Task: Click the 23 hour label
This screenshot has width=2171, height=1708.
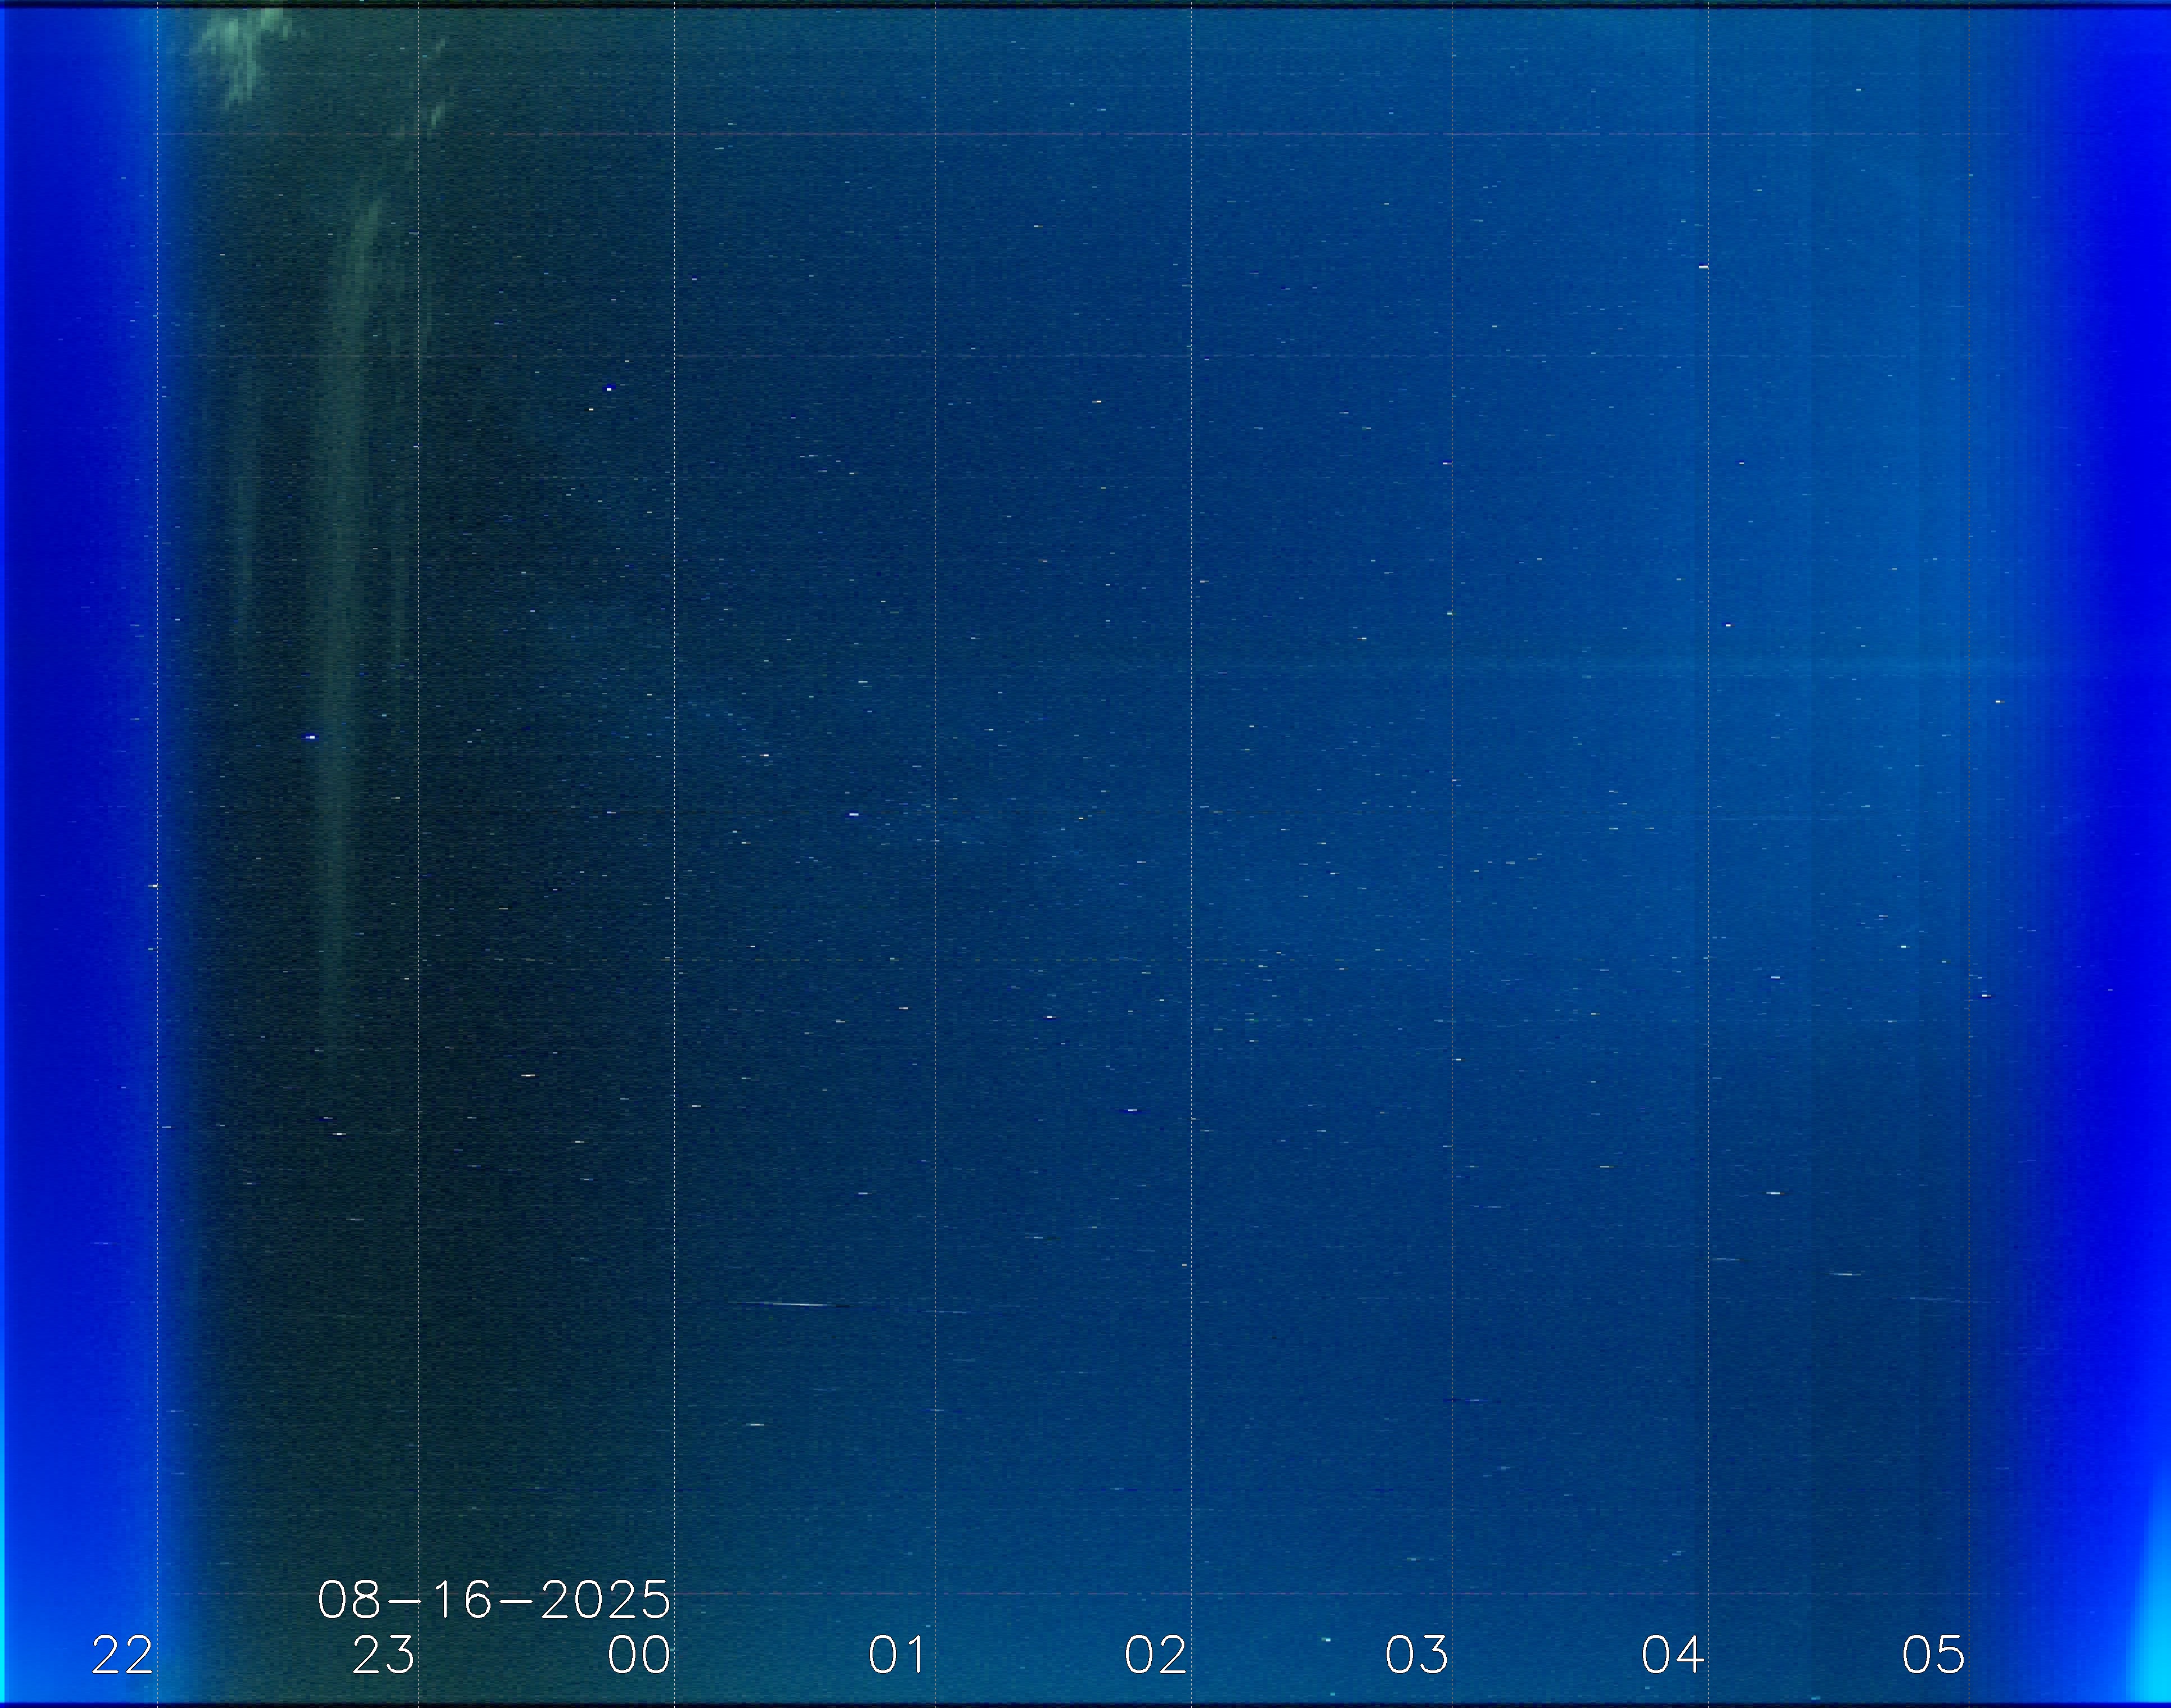Action: 383,1655
